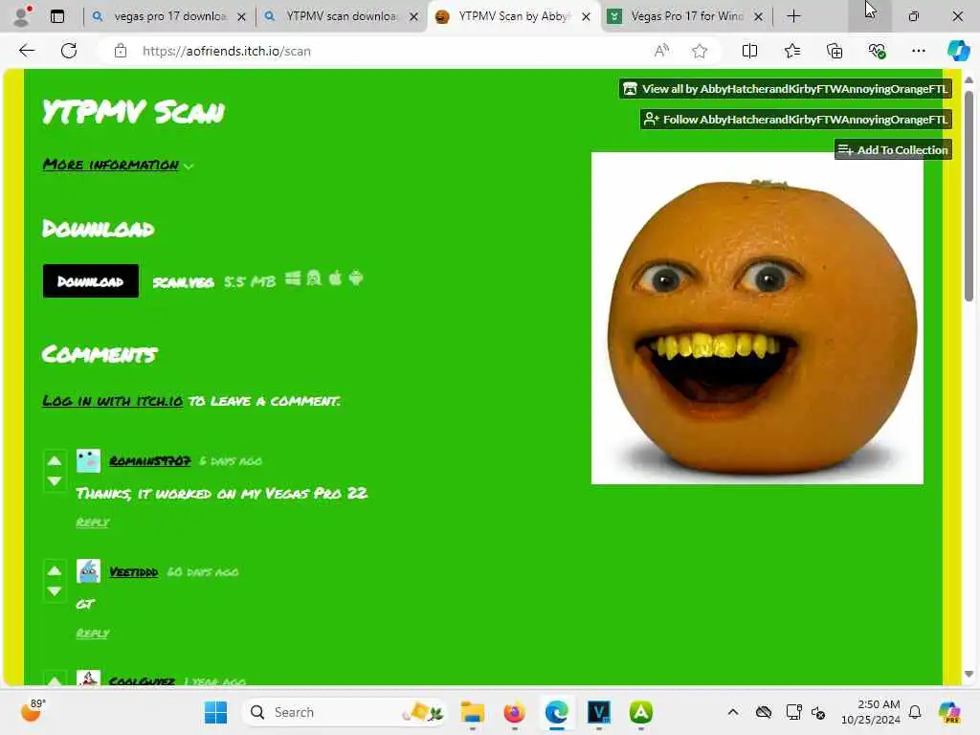Open Favorites list icon
Viewport: 980px width, 735px height.
tap(791, 51)
